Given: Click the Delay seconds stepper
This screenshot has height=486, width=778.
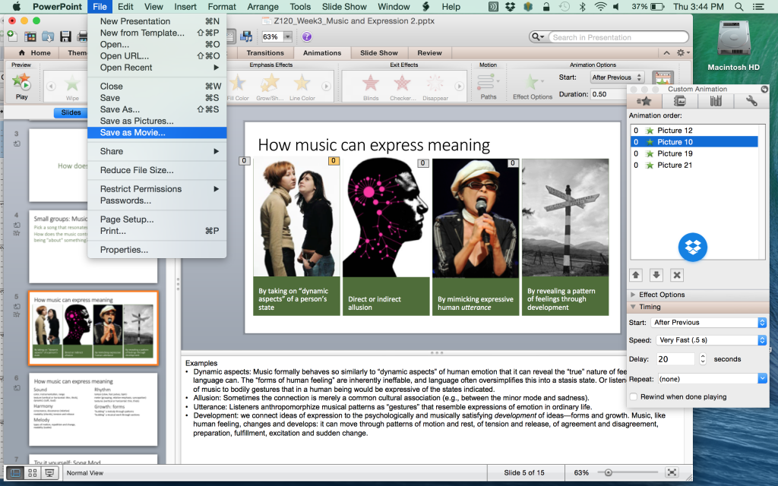Looking at the screenshot, I should point(703,359).
